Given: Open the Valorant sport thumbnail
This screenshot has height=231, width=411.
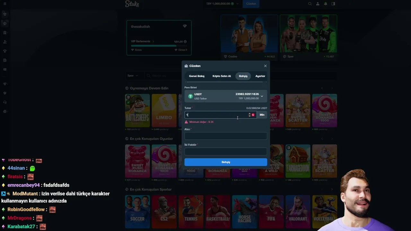Looking at the screenshot, I should point(298,212).
